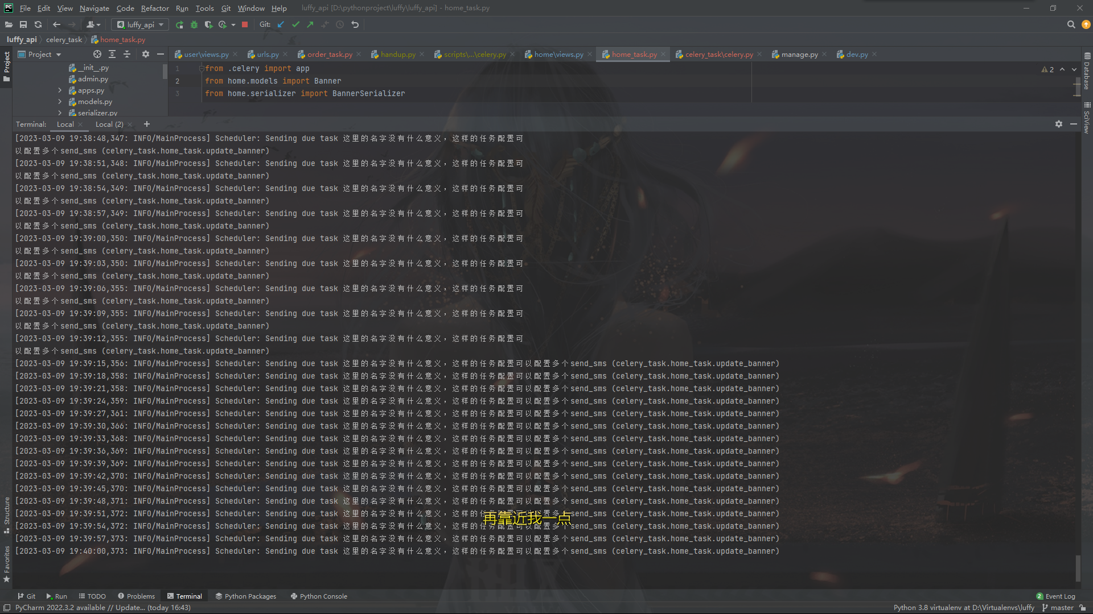Open the Refactor menu
Image resolution: width=1093 pixels, height=614 pixels.
tap(155, 8)
